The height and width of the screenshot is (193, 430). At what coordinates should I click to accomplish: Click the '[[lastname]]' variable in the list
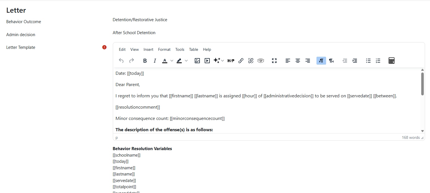coord(124,174)
